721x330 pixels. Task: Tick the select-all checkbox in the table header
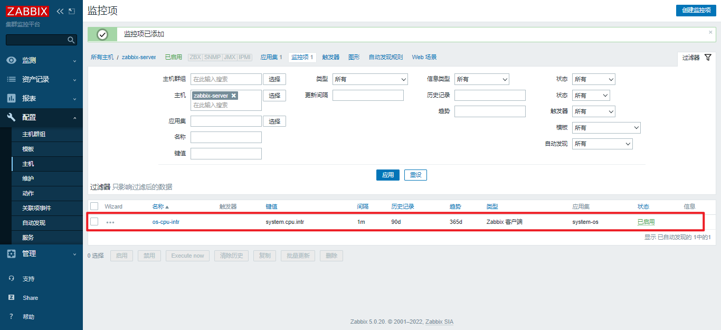pos(94,206)
